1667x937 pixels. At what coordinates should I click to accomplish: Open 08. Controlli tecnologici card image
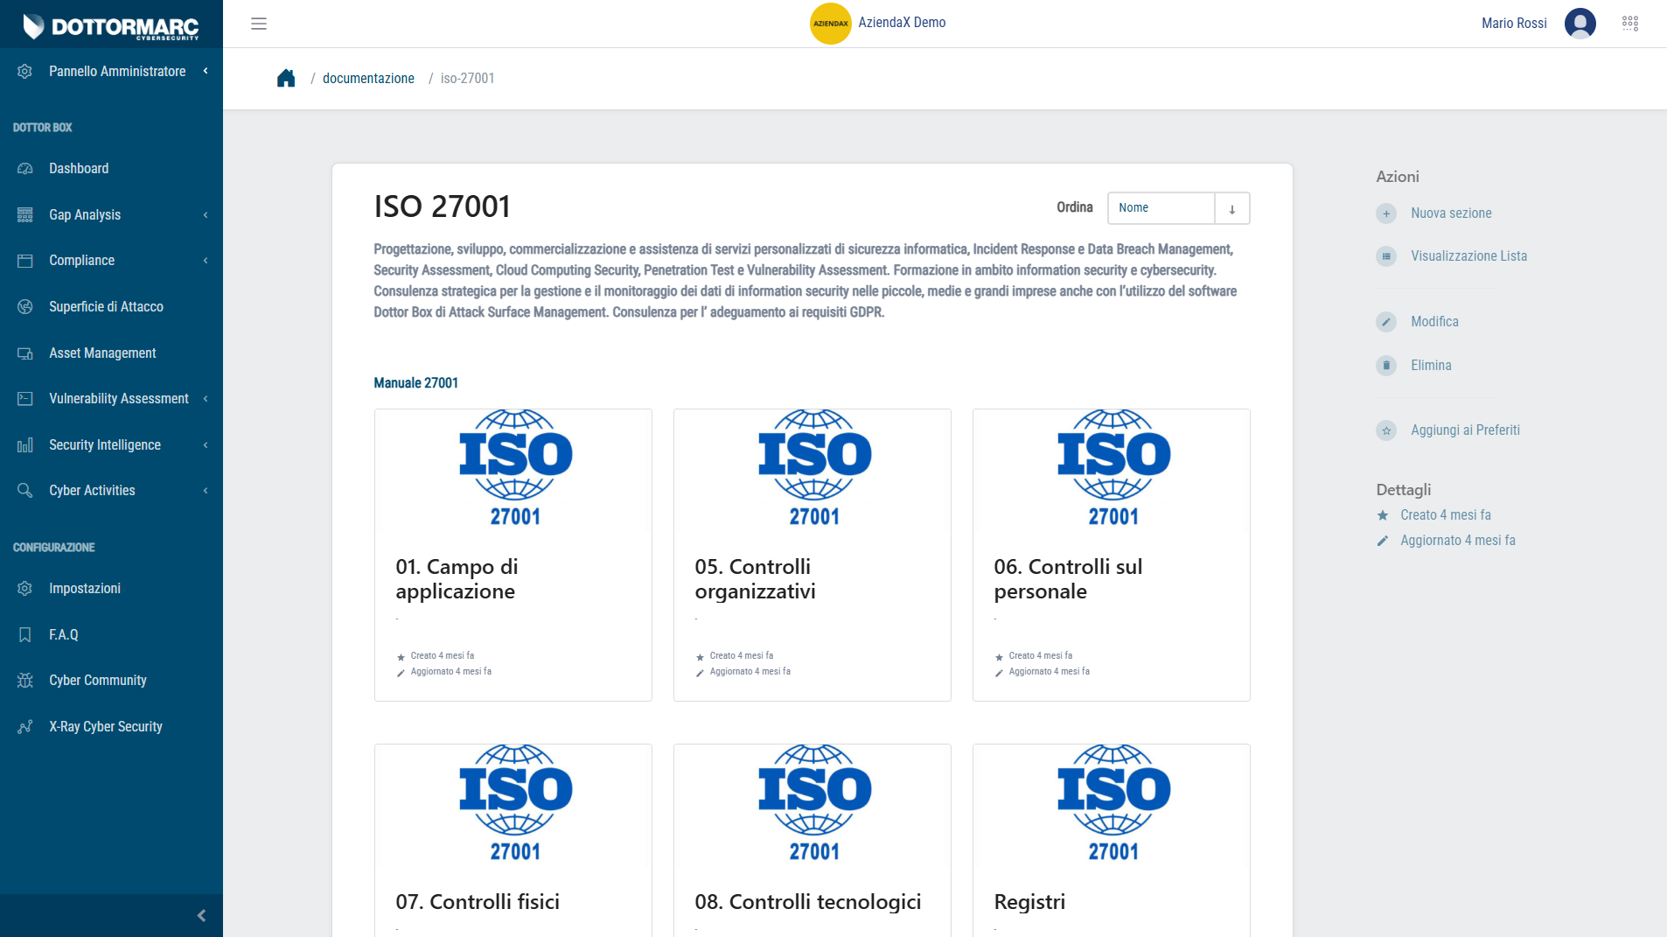tap(813, 806)
